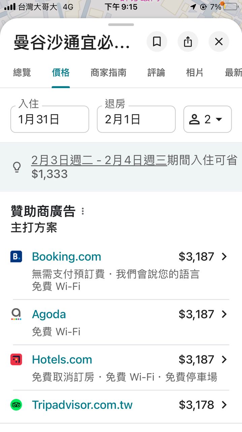The image size is (242, 432).
Task: Open sponsored ads info three-dot menu
Action: [83, 212]
